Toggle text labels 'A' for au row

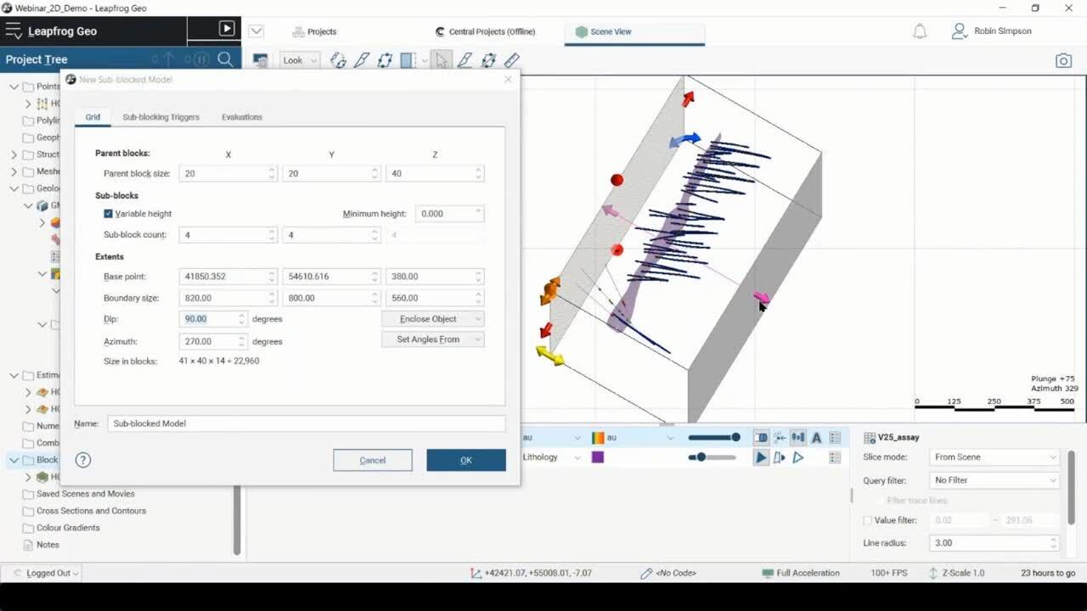[x=816, y=438]
